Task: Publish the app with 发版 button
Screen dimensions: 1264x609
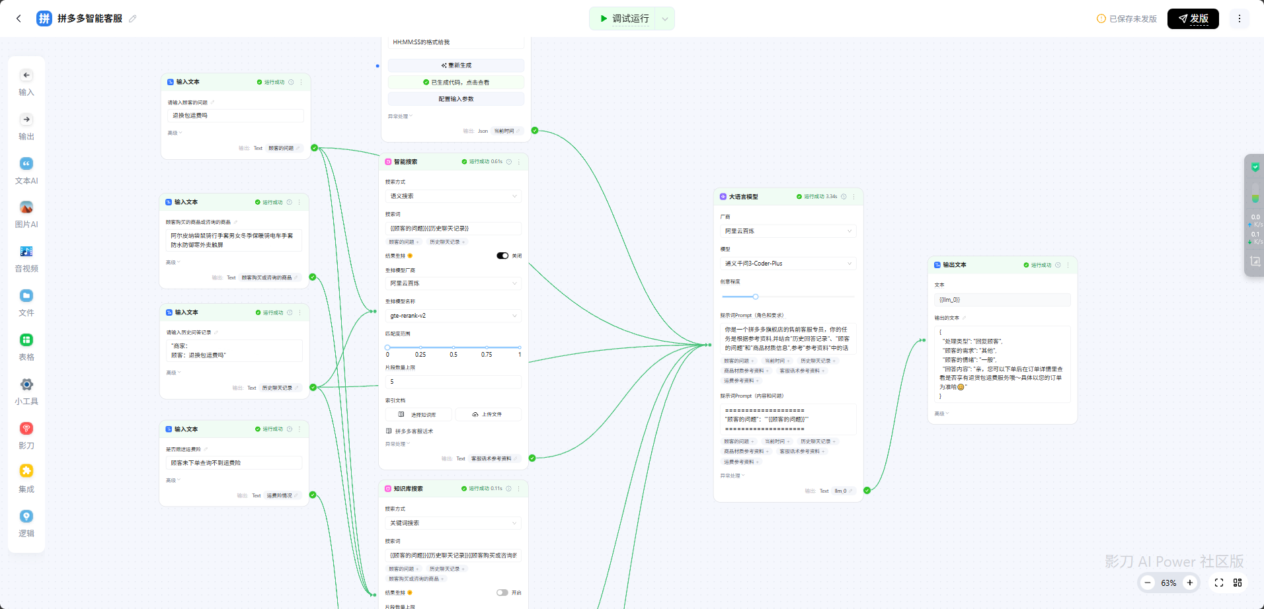Action: [1193, 18]
